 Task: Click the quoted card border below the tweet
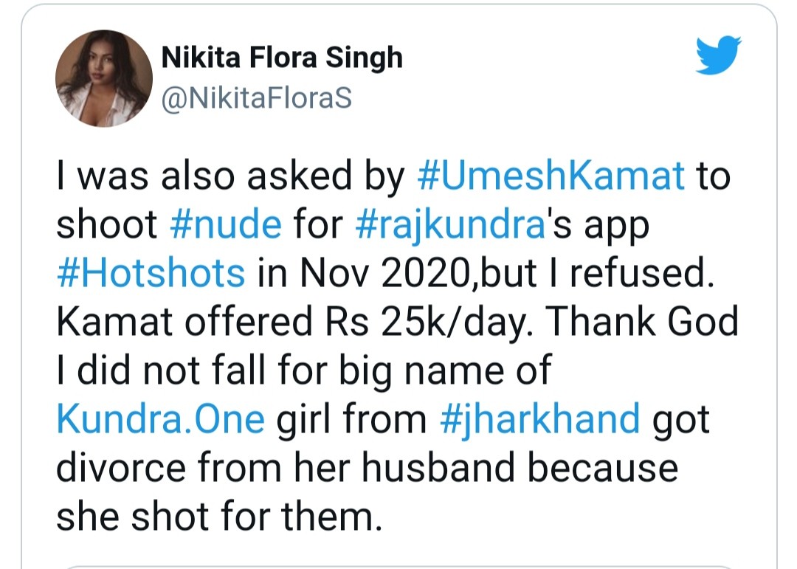pos(398,566)
